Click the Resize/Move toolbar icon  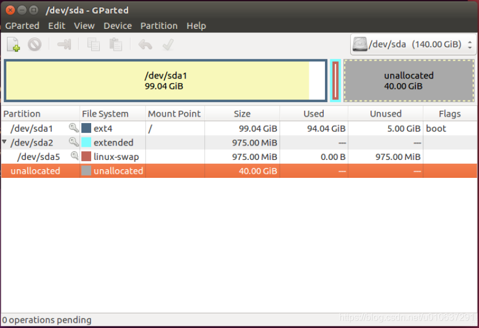tap(64, 44)
